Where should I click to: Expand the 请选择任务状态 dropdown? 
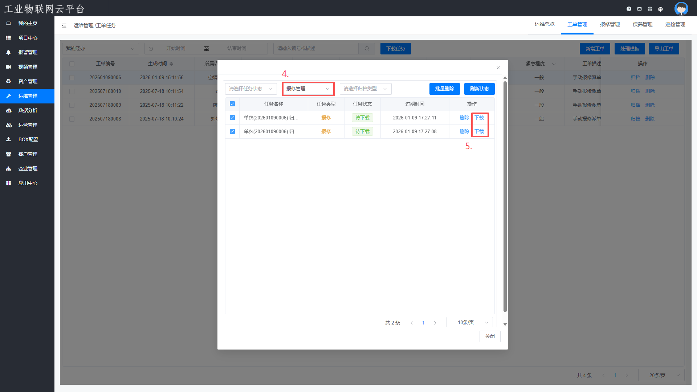pyautogui.click(x=250, y=89)
